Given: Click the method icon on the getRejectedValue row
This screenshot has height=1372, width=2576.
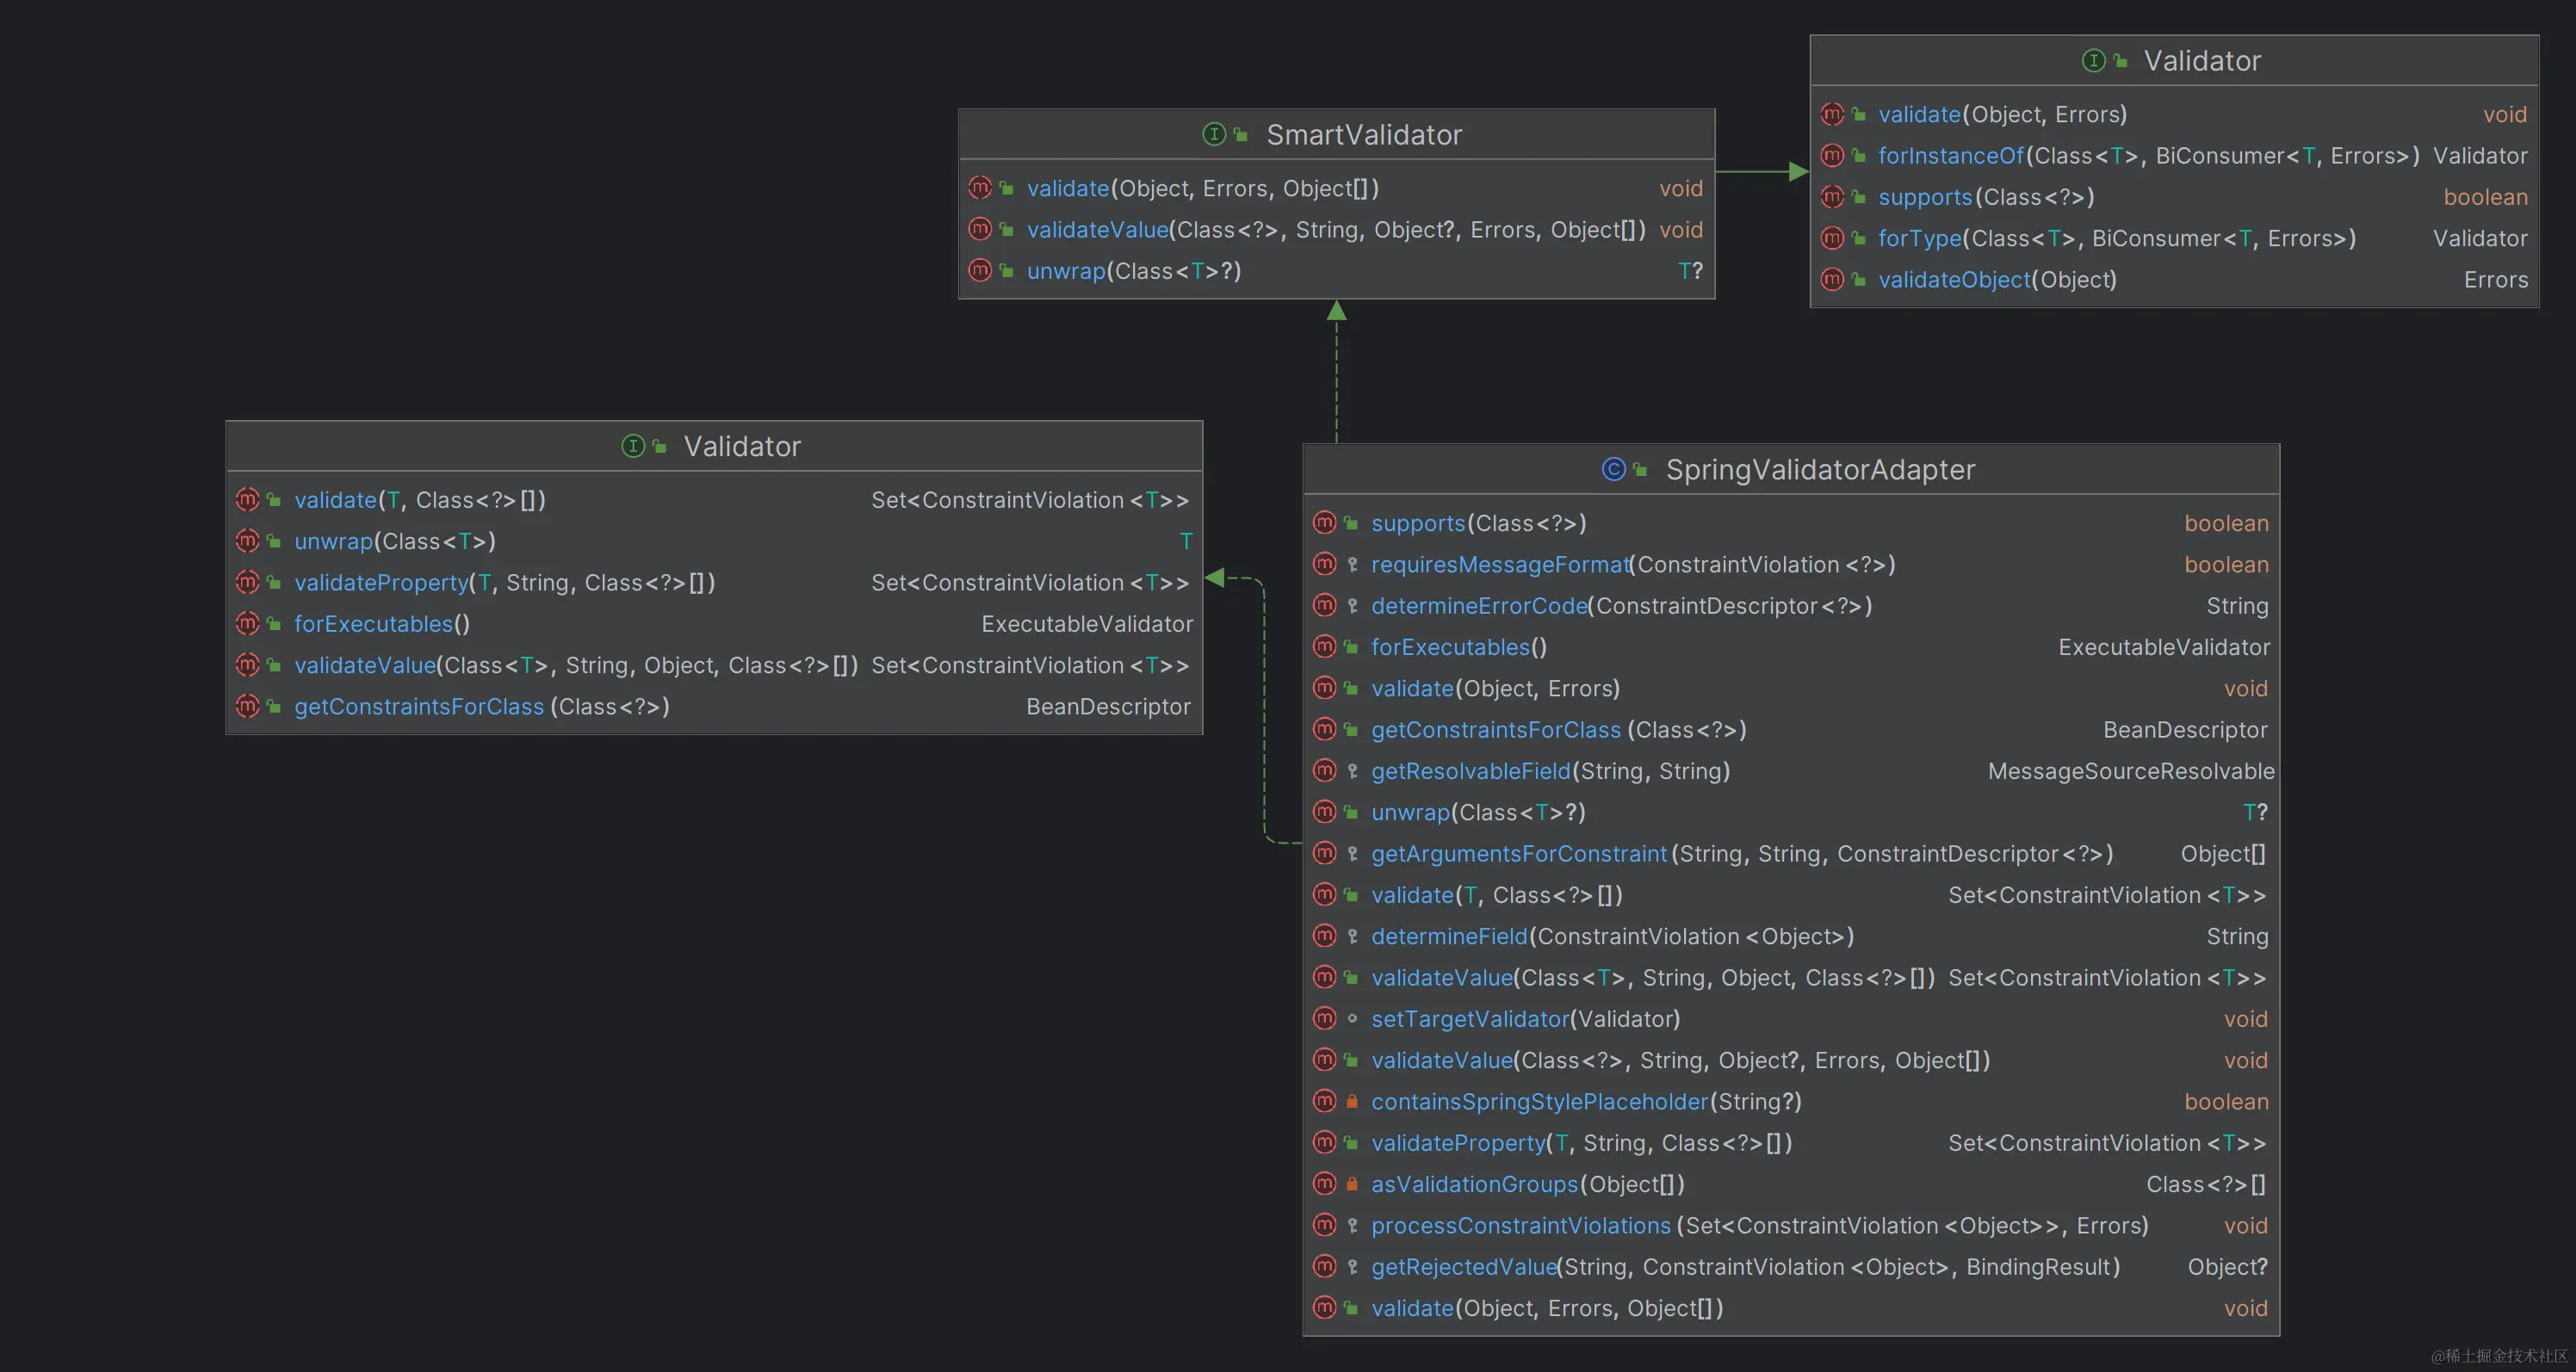Looking at the screenshot, I should click(x=1324, y=1266).
